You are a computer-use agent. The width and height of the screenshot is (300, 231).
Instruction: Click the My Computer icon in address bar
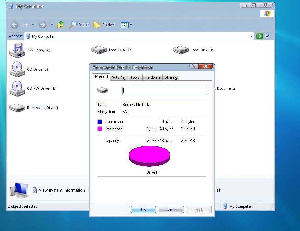[28, 36]
